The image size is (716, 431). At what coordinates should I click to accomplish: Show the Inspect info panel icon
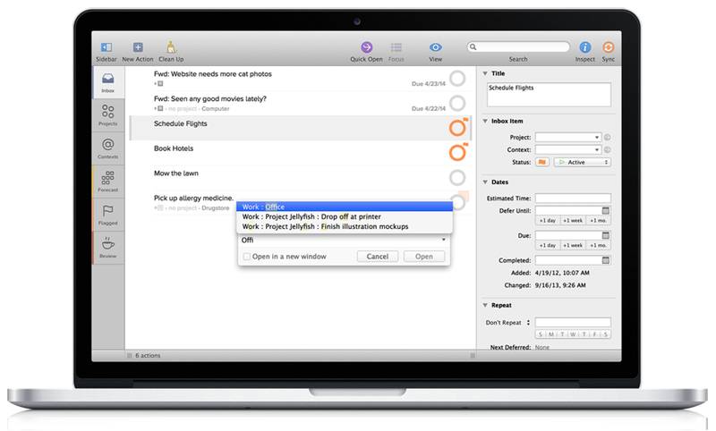(x=584, y=47)
